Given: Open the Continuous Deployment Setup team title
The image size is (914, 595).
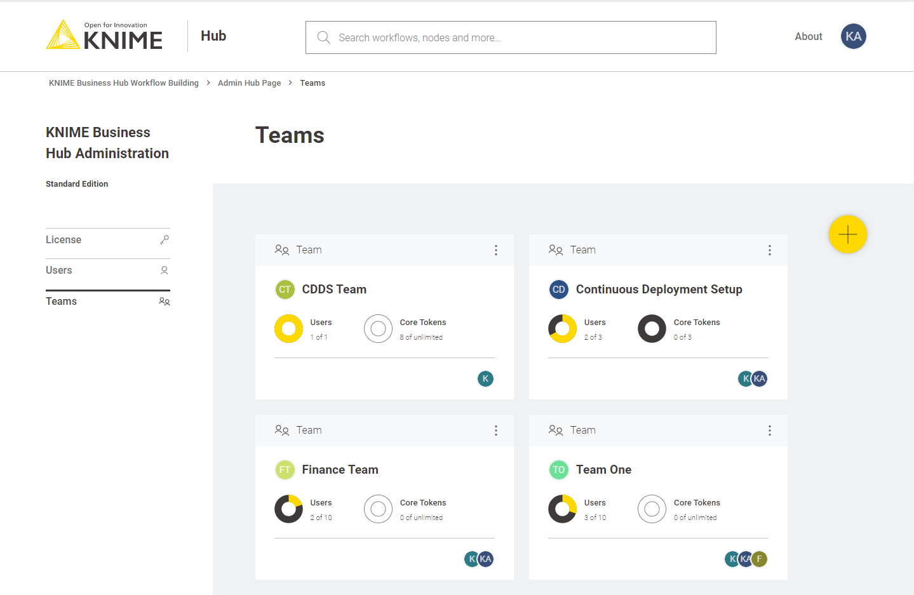Looking at the screenshot, I should click(x=659, y=290).
